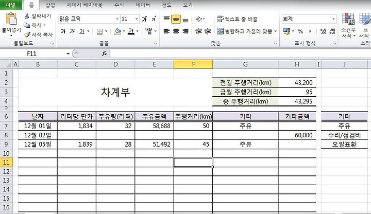Select top vertical alignment icon
This screenshot has height=214, width=371.
(x=166, y=19)
